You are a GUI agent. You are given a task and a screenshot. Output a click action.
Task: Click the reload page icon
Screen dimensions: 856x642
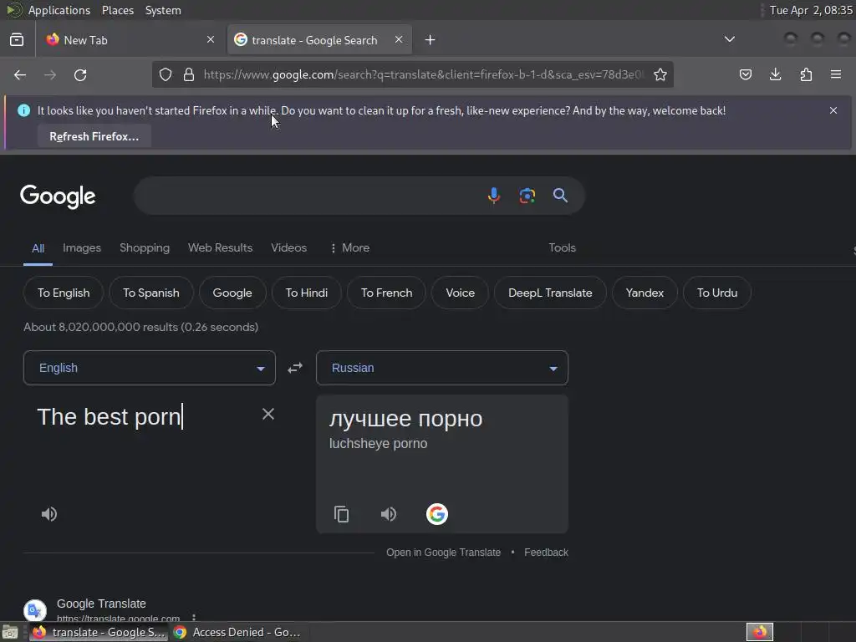pyautogui.click(x=80, y=74)
